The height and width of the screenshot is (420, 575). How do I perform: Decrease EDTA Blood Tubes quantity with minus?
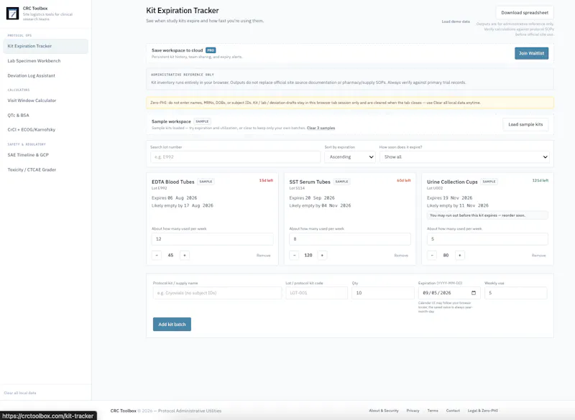[157, 255]
